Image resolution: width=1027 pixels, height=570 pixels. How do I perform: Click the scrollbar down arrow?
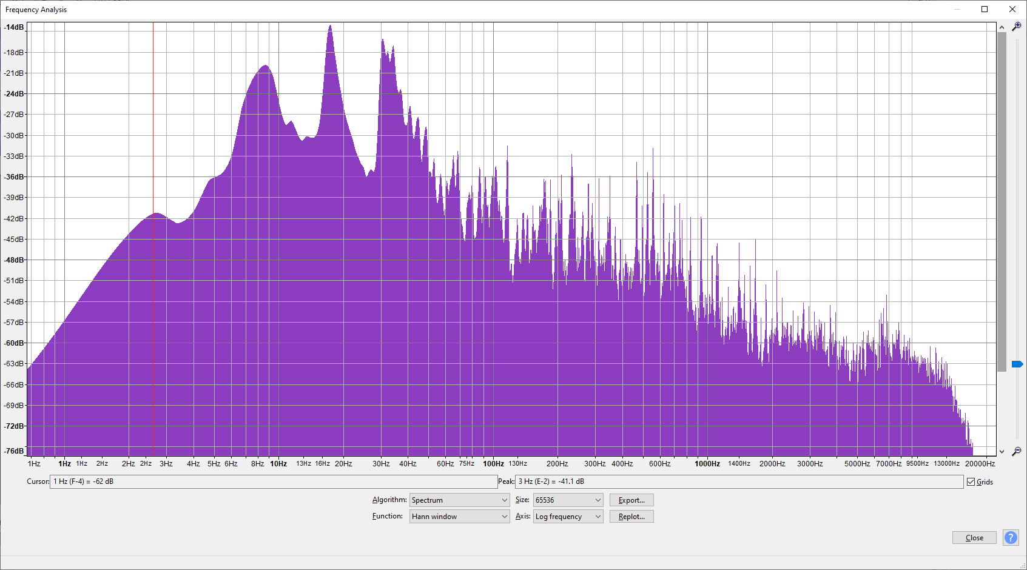pos(1002,452)
